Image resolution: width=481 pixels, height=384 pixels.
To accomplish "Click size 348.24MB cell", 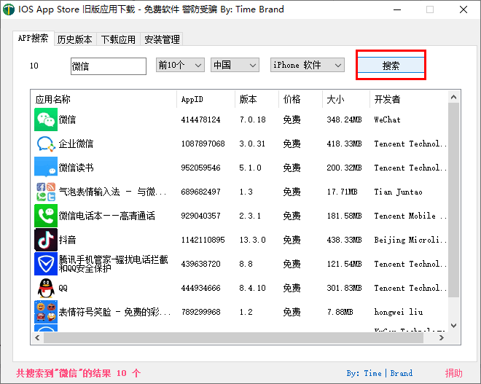I will click(x=344, y=119).
